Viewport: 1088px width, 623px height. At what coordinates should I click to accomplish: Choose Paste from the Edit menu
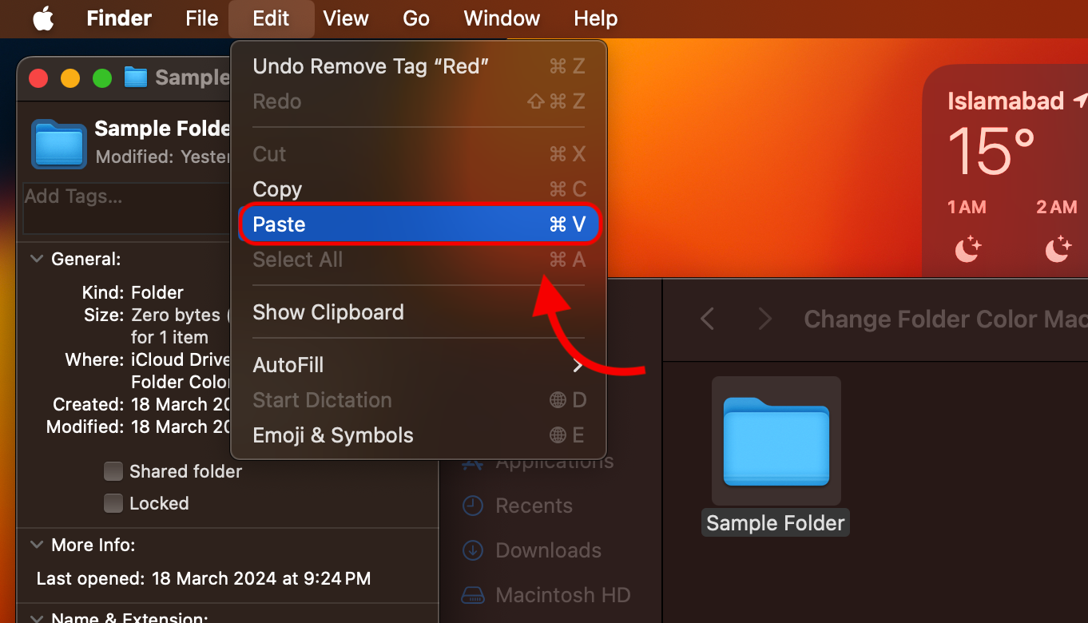tap(419, 224)
